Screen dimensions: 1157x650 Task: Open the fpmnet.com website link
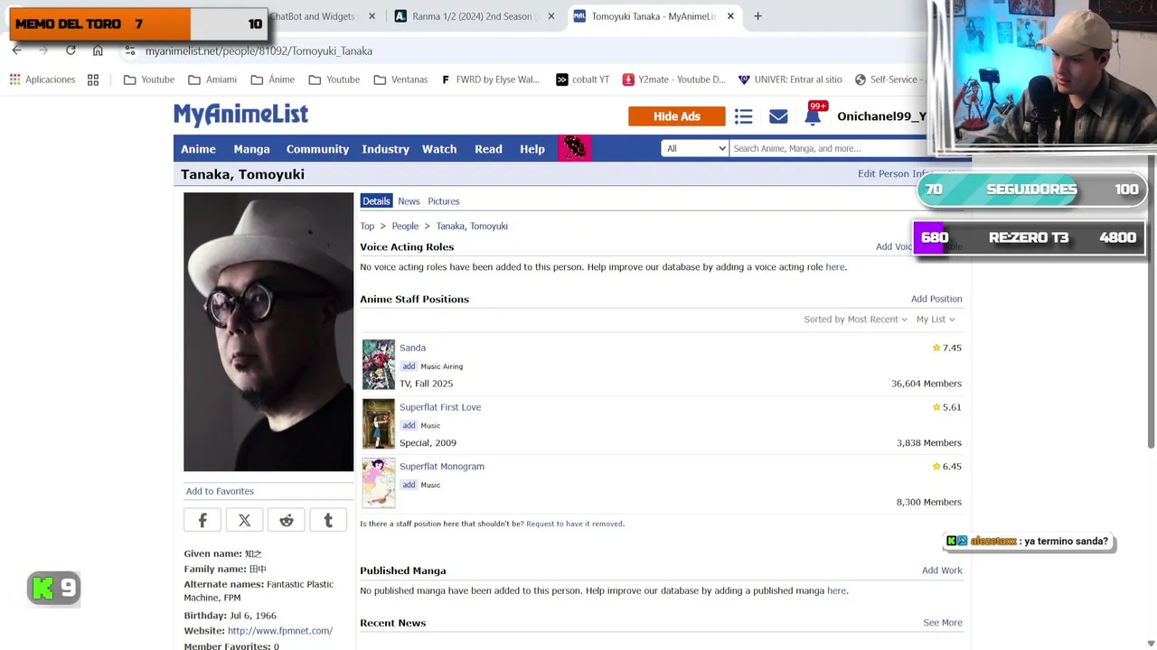coord(280,631)
